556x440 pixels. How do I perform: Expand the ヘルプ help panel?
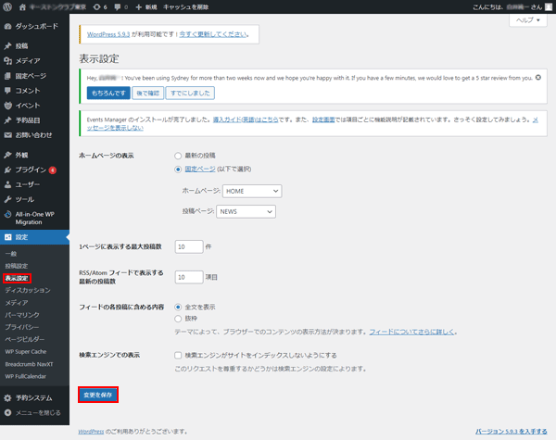[x=526, y=19]
